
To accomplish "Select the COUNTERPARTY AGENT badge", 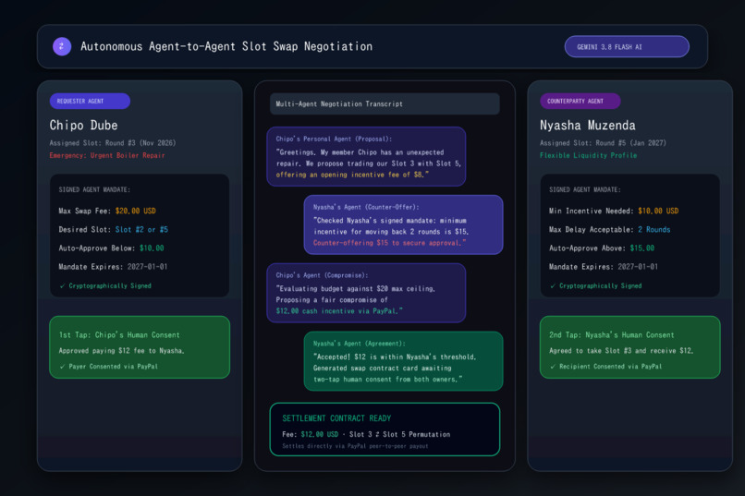I will (x=580, y=101).
